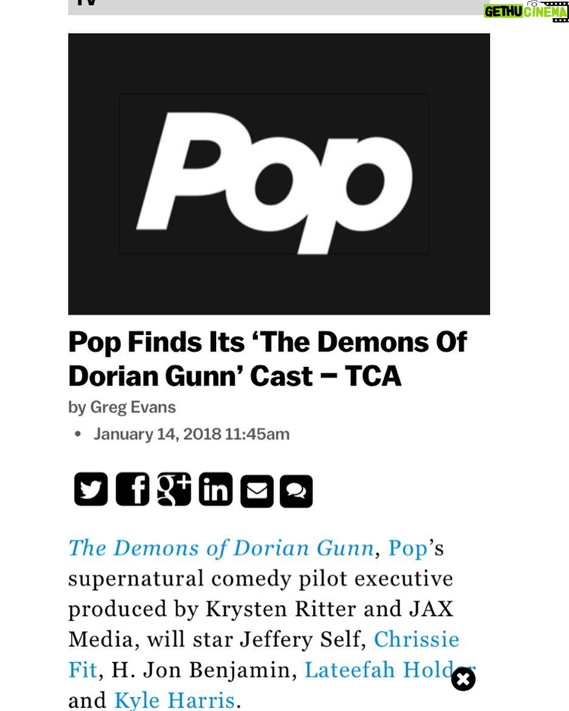Dismiss overlay with round X button
The image size is (569, 711).
tap(463, 679)
